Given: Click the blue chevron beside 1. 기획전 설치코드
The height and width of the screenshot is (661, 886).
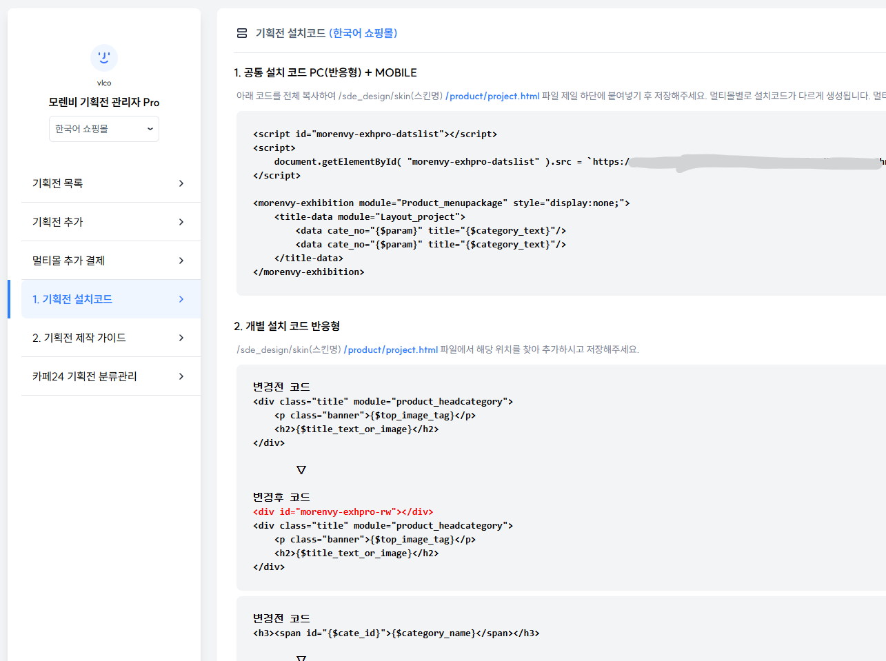Looking at the screenshot, I should pos(181,299).
